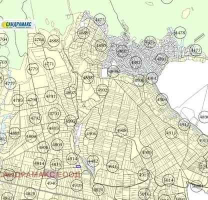The width and height of the screenshot is (208, 200).
Task: Click circled zone marker 4906
Action: pyautogui.click(x=91, y=133)
